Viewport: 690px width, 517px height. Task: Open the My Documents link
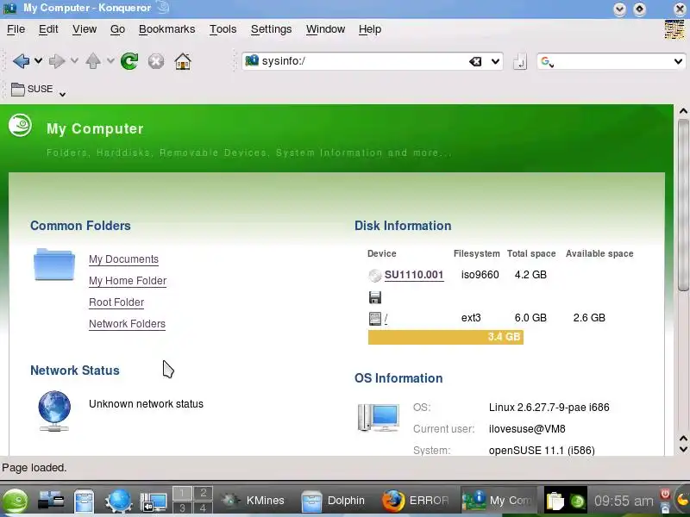coord(123,259)
